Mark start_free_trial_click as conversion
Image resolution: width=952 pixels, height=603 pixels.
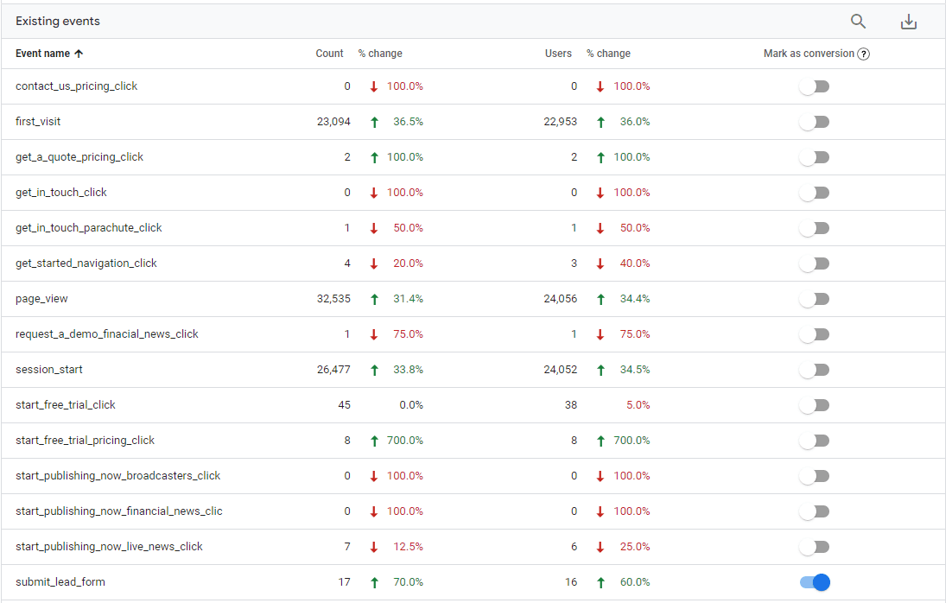tap(815, 405)
